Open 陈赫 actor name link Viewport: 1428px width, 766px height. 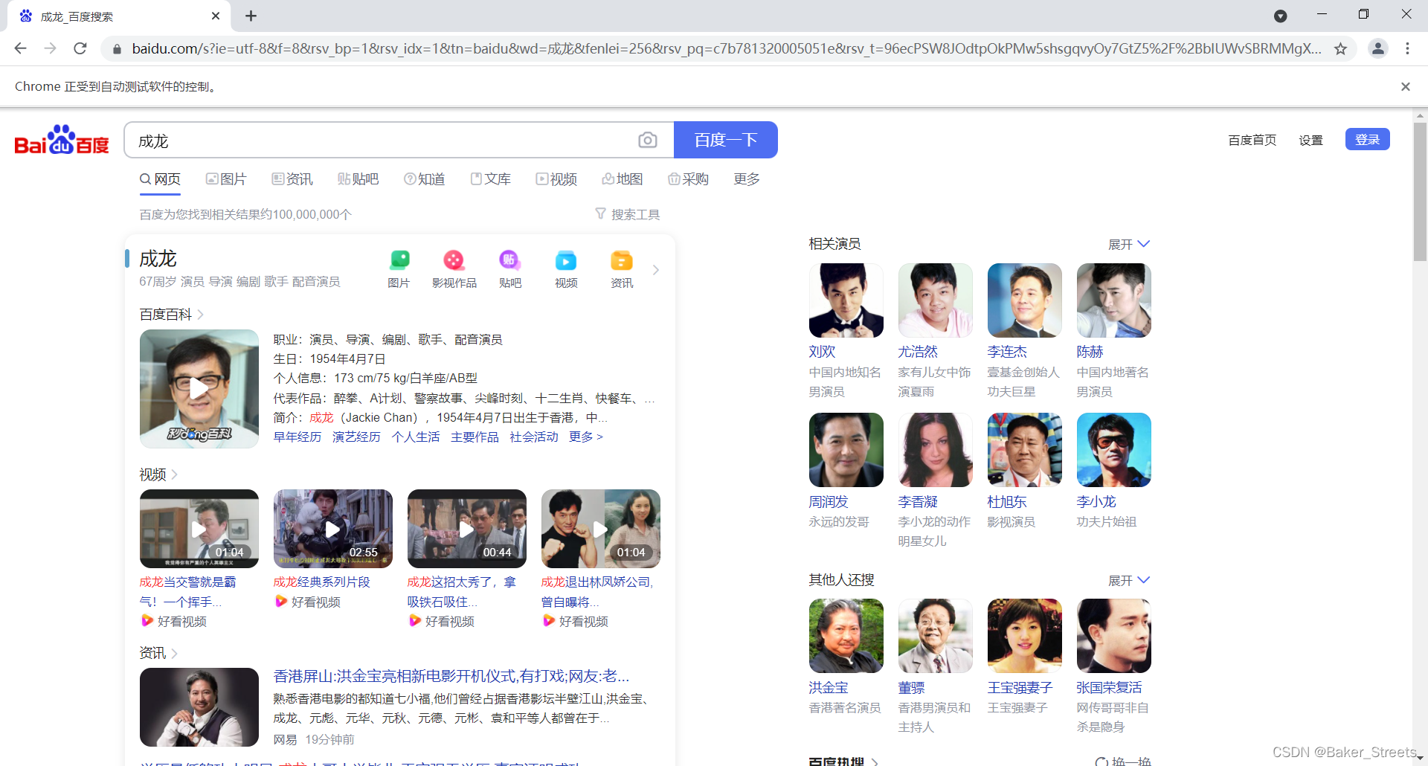1090,352
